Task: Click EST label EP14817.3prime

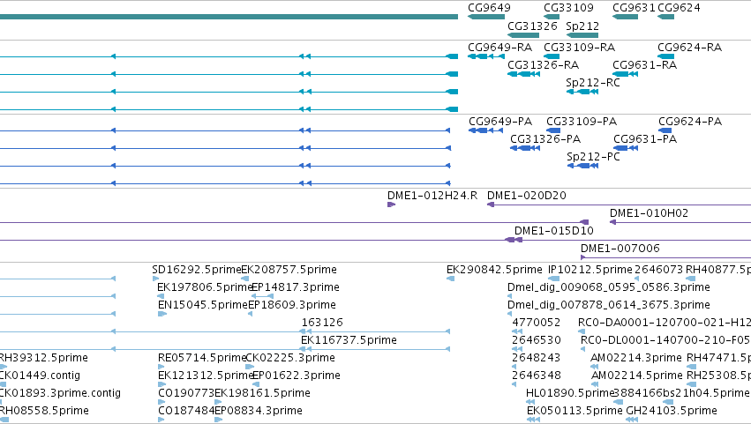Action: click(x=295, y=287)
